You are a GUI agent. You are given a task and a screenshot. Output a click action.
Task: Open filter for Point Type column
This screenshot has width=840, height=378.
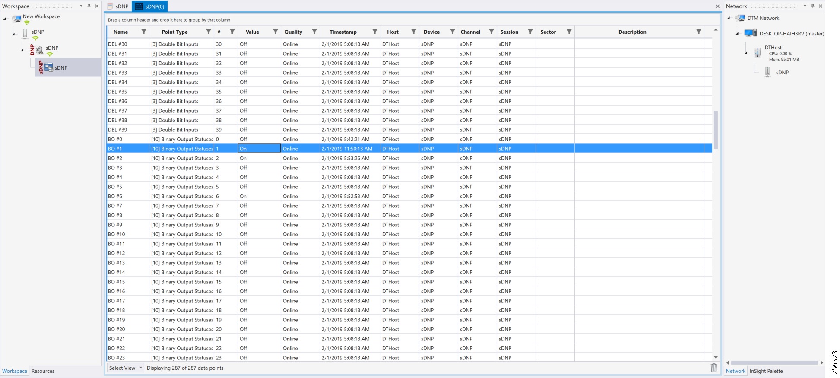(209, 32)
